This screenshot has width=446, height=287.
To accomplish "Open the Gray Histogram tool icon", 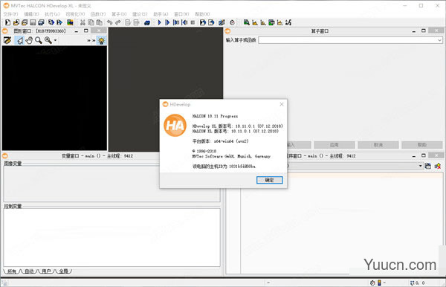I will pos(255,22).
